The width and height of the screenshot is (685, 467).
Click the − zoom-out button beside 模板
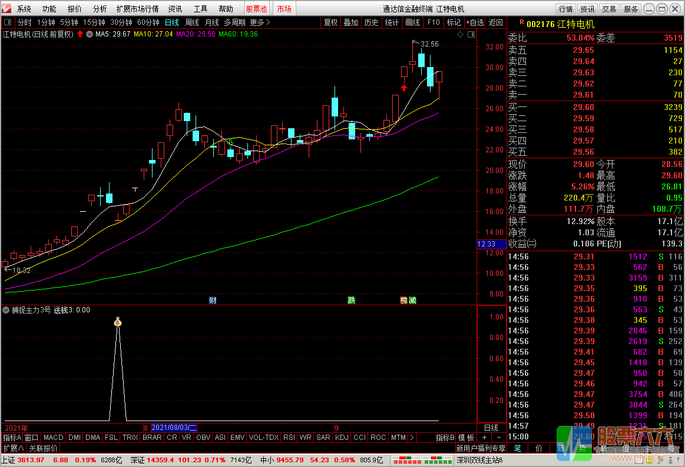pyautogui.click(x=498, y=438)
